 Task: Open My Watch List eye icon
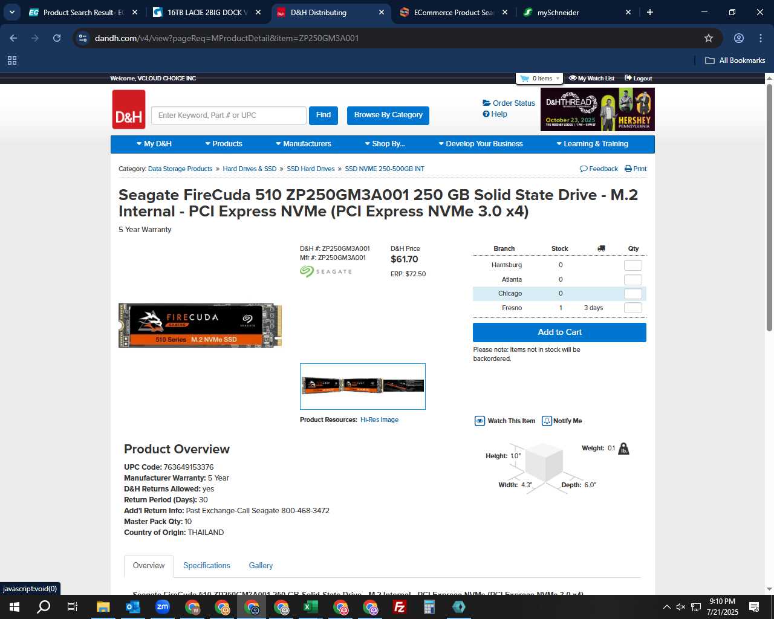573,78
